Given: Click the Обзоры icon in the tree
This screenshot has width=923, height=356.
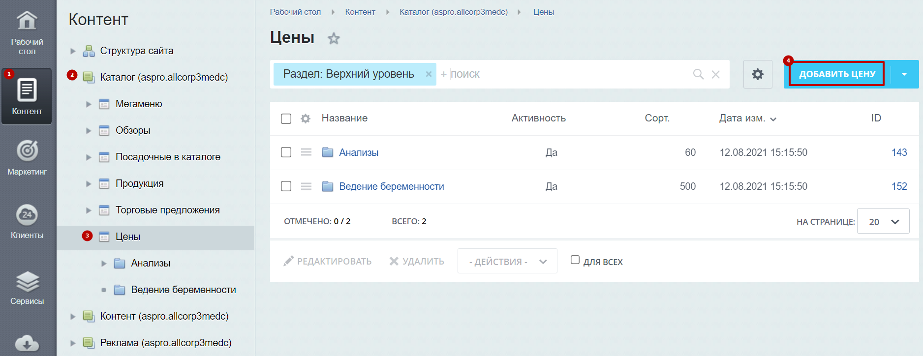Looking at the screenshot, I should pyautogui.click(x=104, y=130).
